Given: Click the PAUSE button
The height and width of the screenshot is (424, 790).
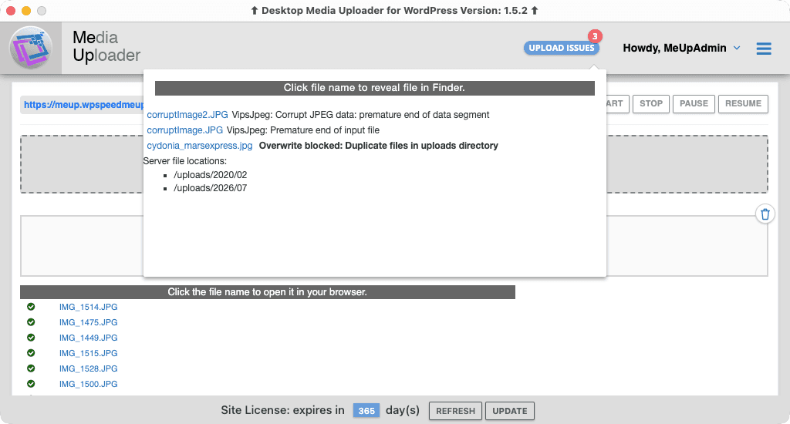Looking at the screenshot, I should [x=694, y=104].
